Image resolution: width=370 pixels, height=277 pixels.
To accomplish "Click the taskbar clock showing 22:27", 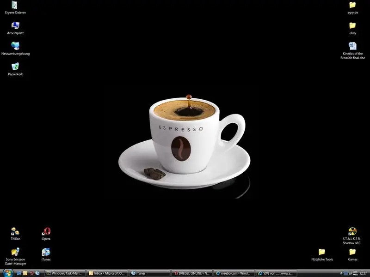I will 363,273.
